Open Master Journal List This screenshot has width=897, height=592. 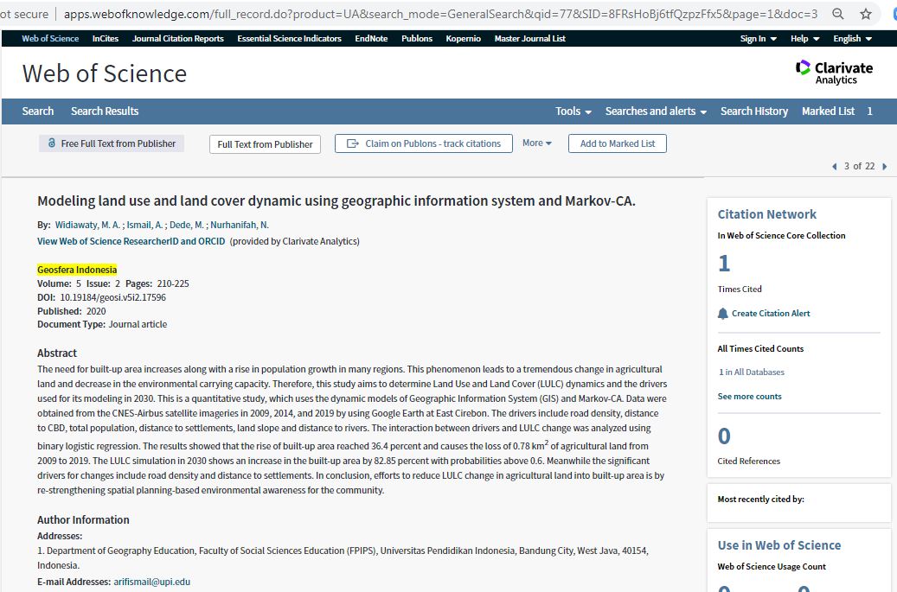pos(529,38)
